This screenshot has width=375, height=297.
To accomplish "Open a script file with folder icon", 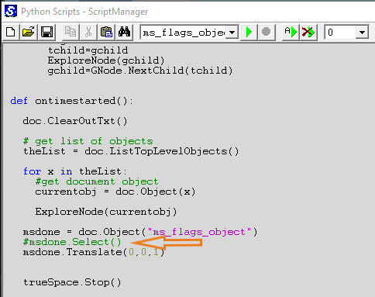I will pyautogui.click(x=29, y=33).
